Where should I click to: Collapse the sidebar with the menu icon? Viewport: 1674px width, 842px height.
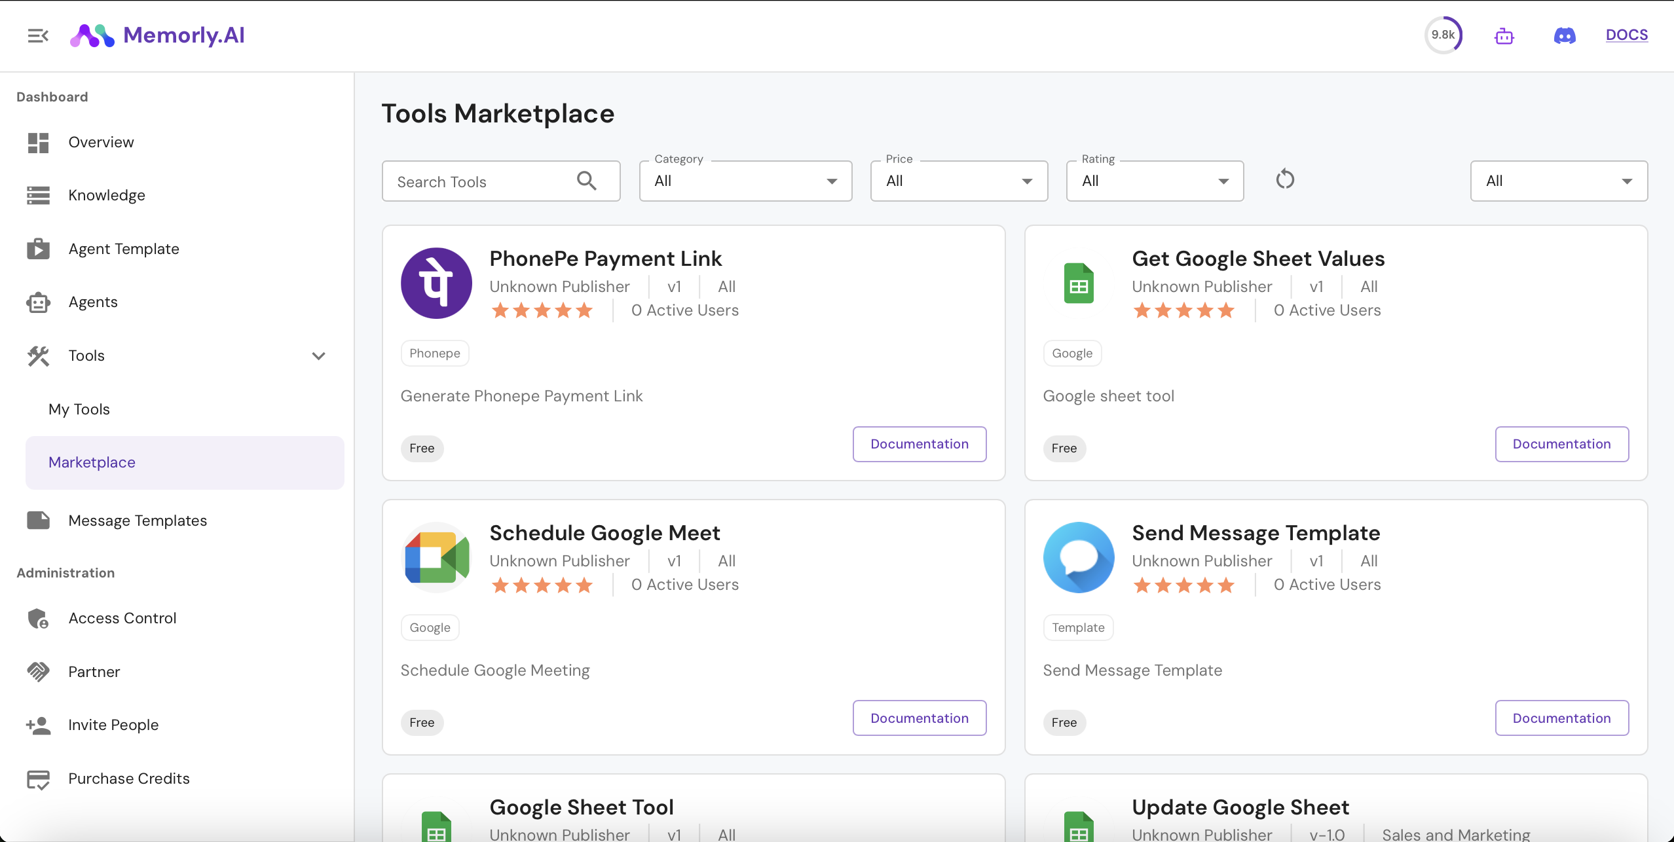[x=38, y=35]
